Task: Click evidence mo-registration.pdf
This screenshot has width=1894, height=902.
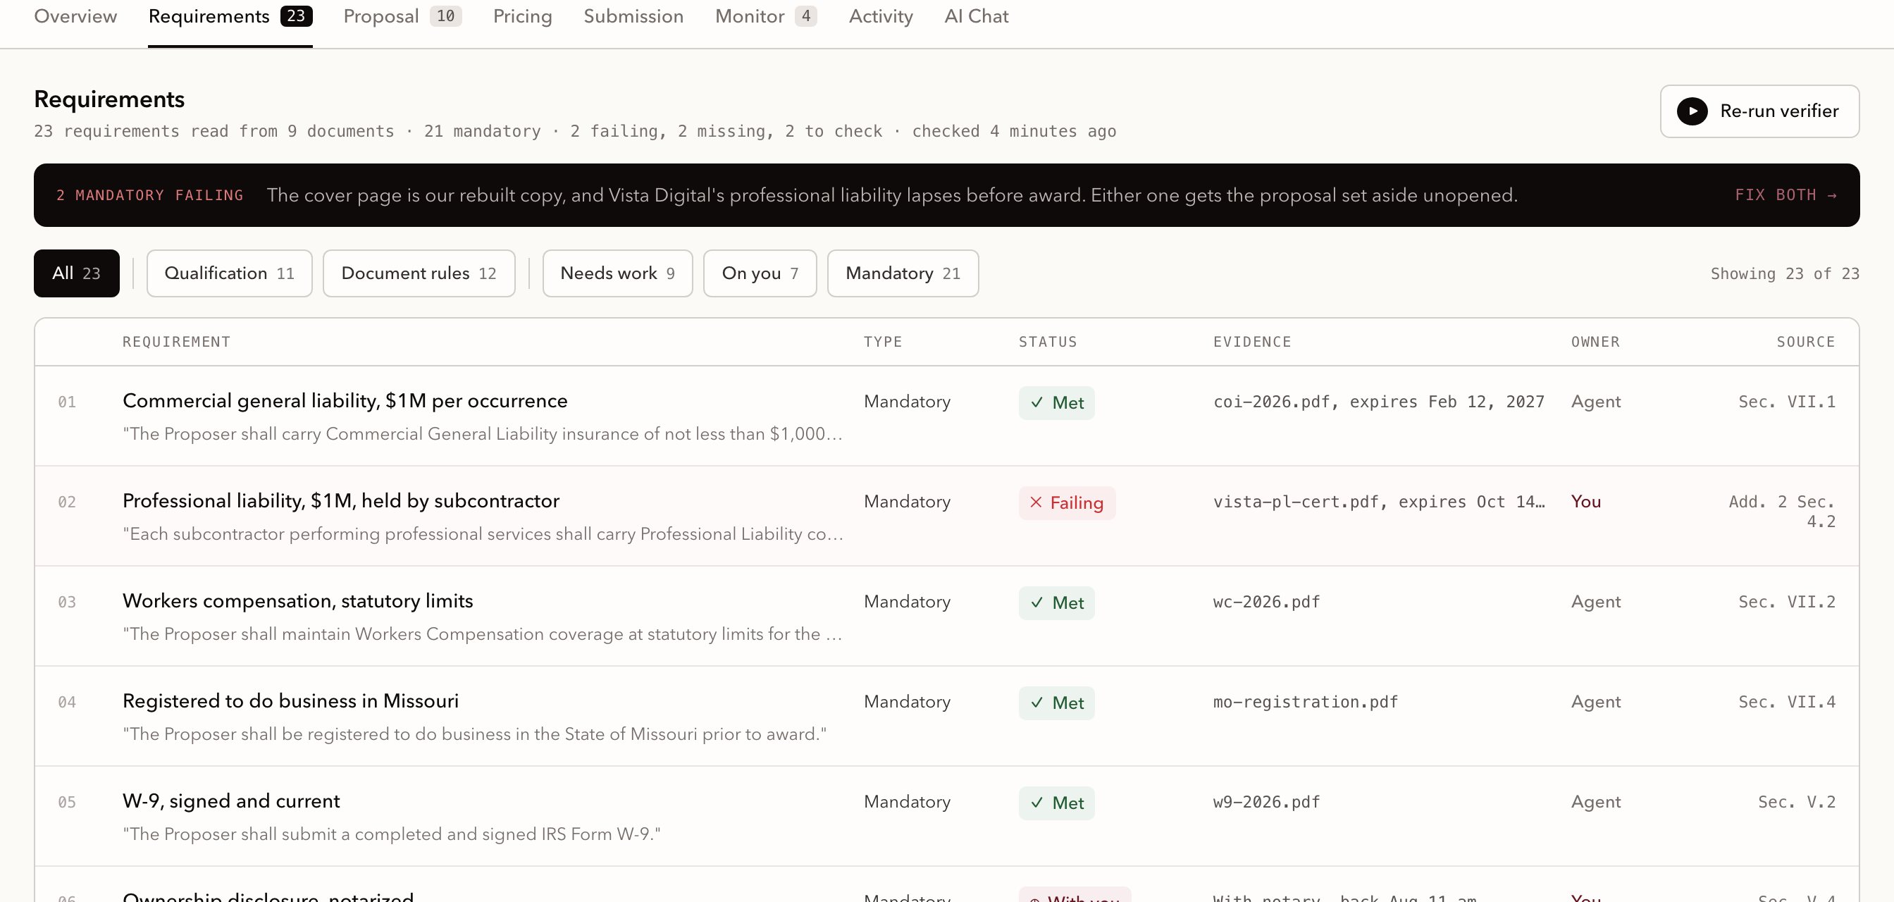Action: click(x=1305, y=702)
